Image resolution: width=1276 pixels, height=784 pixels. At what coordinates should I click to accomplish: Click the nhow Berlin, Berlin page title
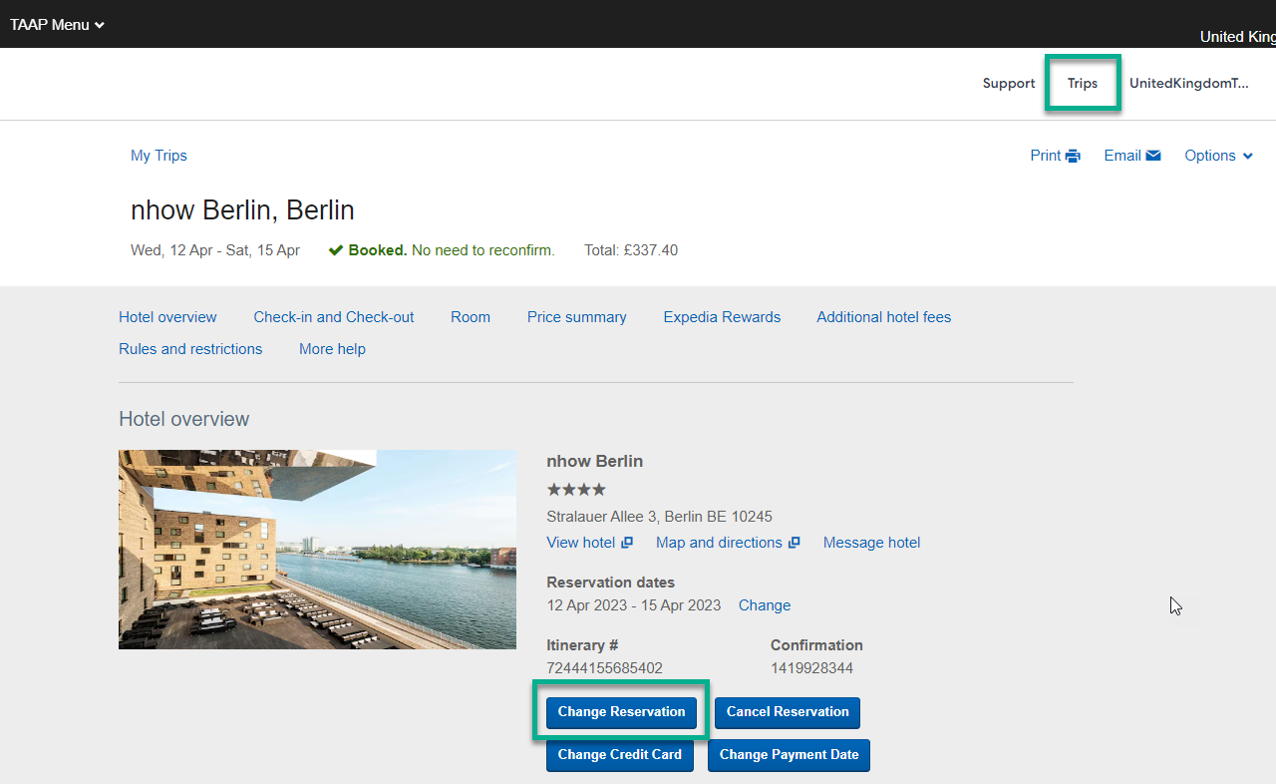(242, 210)
